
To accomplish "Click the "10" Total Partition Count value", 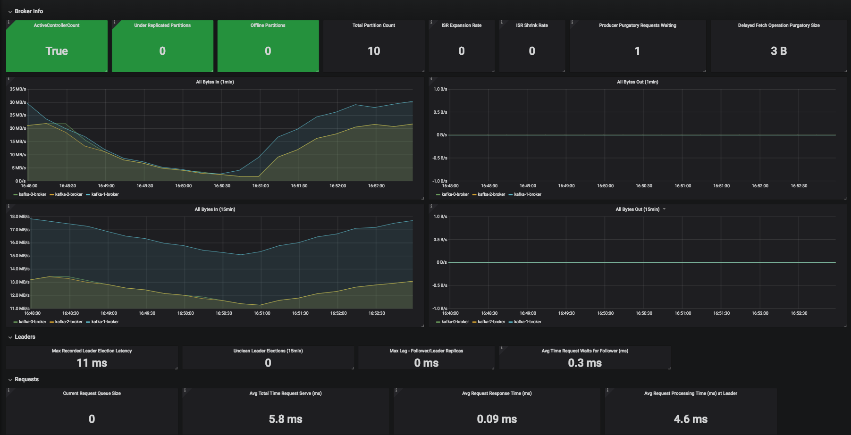I will point(374,51).
